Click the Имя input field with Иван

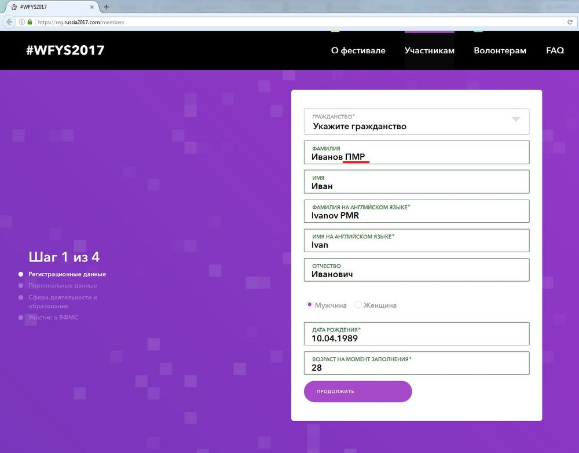point(416,182)
